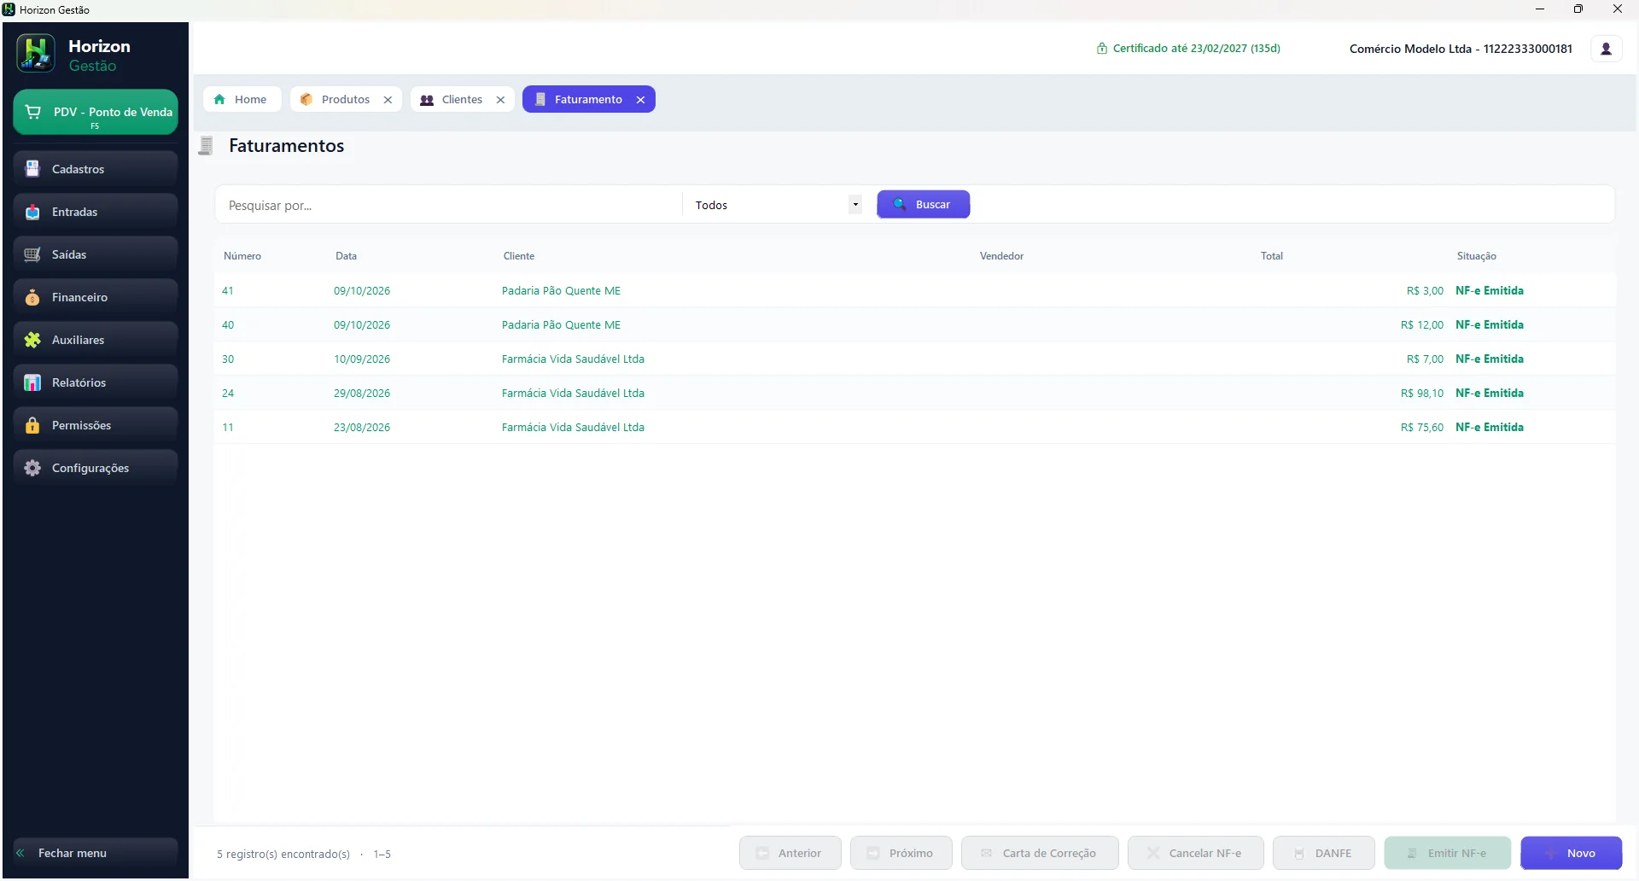Open the Saídas menu
Viewport: 1639px width, 881px height.
(x=96, y=254)
